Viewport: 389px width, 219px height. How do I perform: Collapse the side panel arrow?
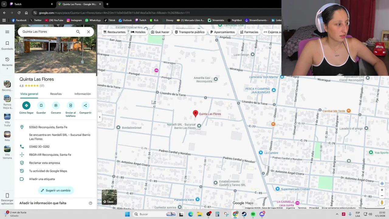point(99,117)
